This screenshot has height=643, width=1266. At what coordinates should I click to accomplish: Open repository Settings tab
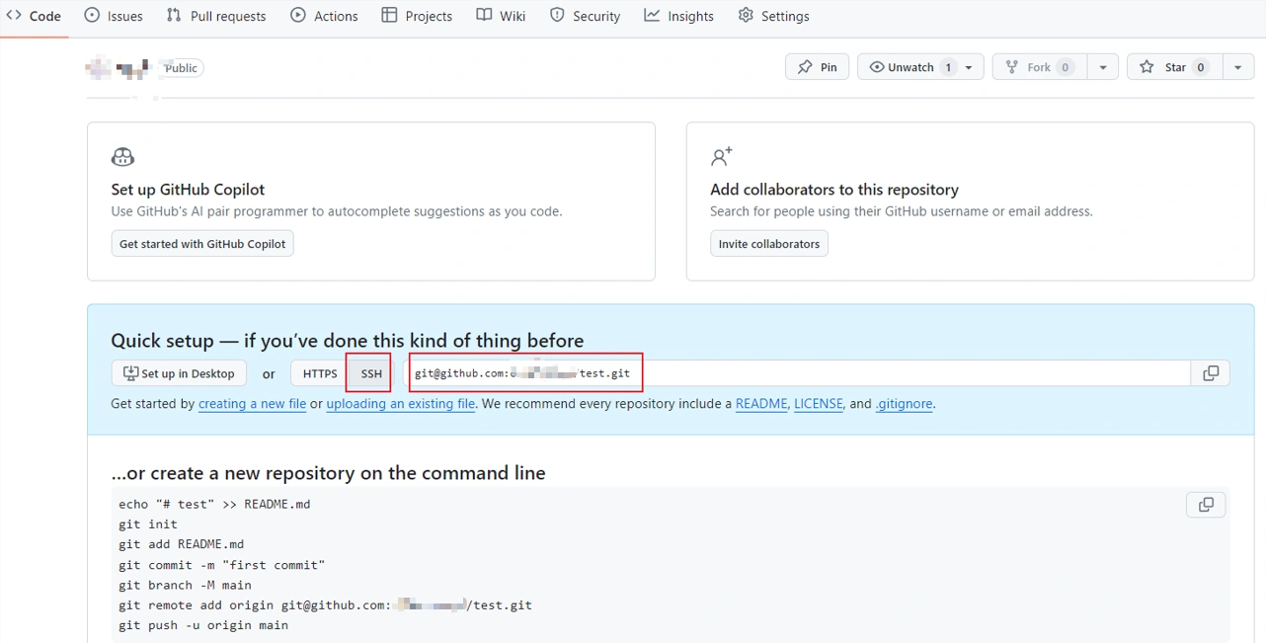tap(773, 16)
